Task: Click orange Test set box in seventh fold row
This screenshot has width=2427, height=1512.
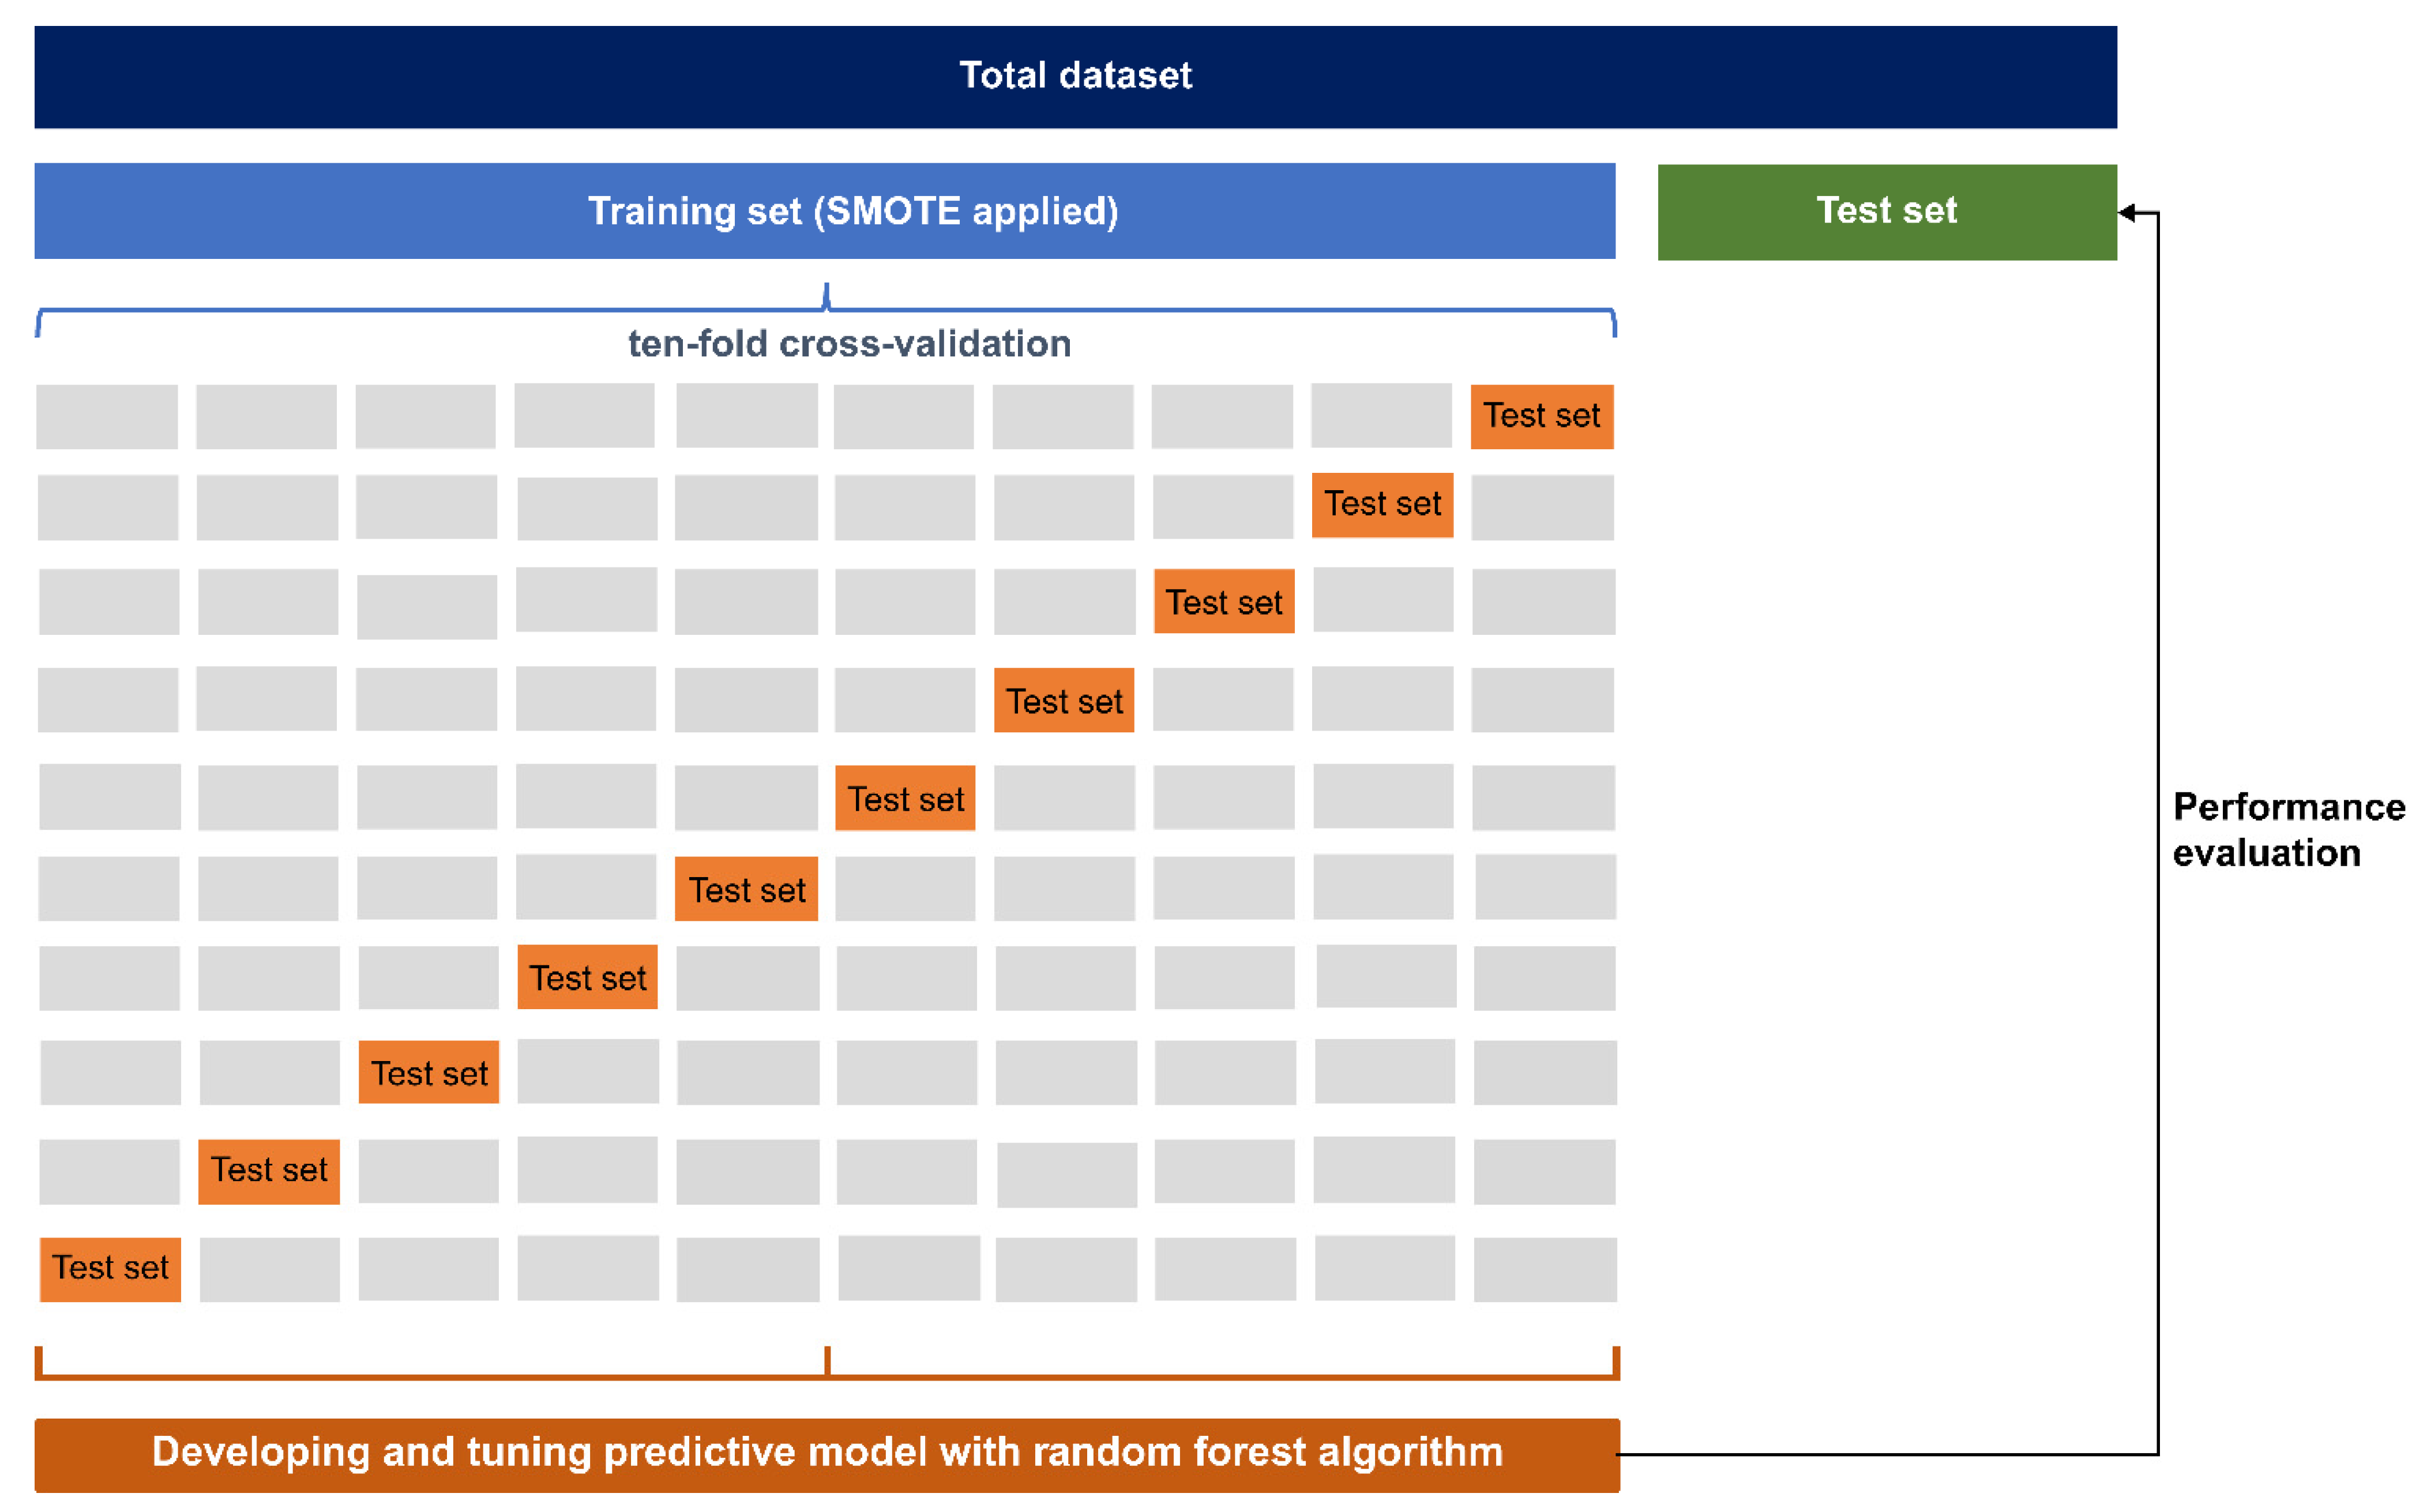Action: point(587,977)
